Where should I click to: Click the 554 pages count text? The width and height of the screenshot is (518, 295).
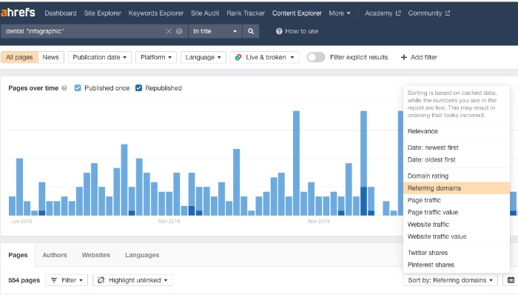(24, 280)
